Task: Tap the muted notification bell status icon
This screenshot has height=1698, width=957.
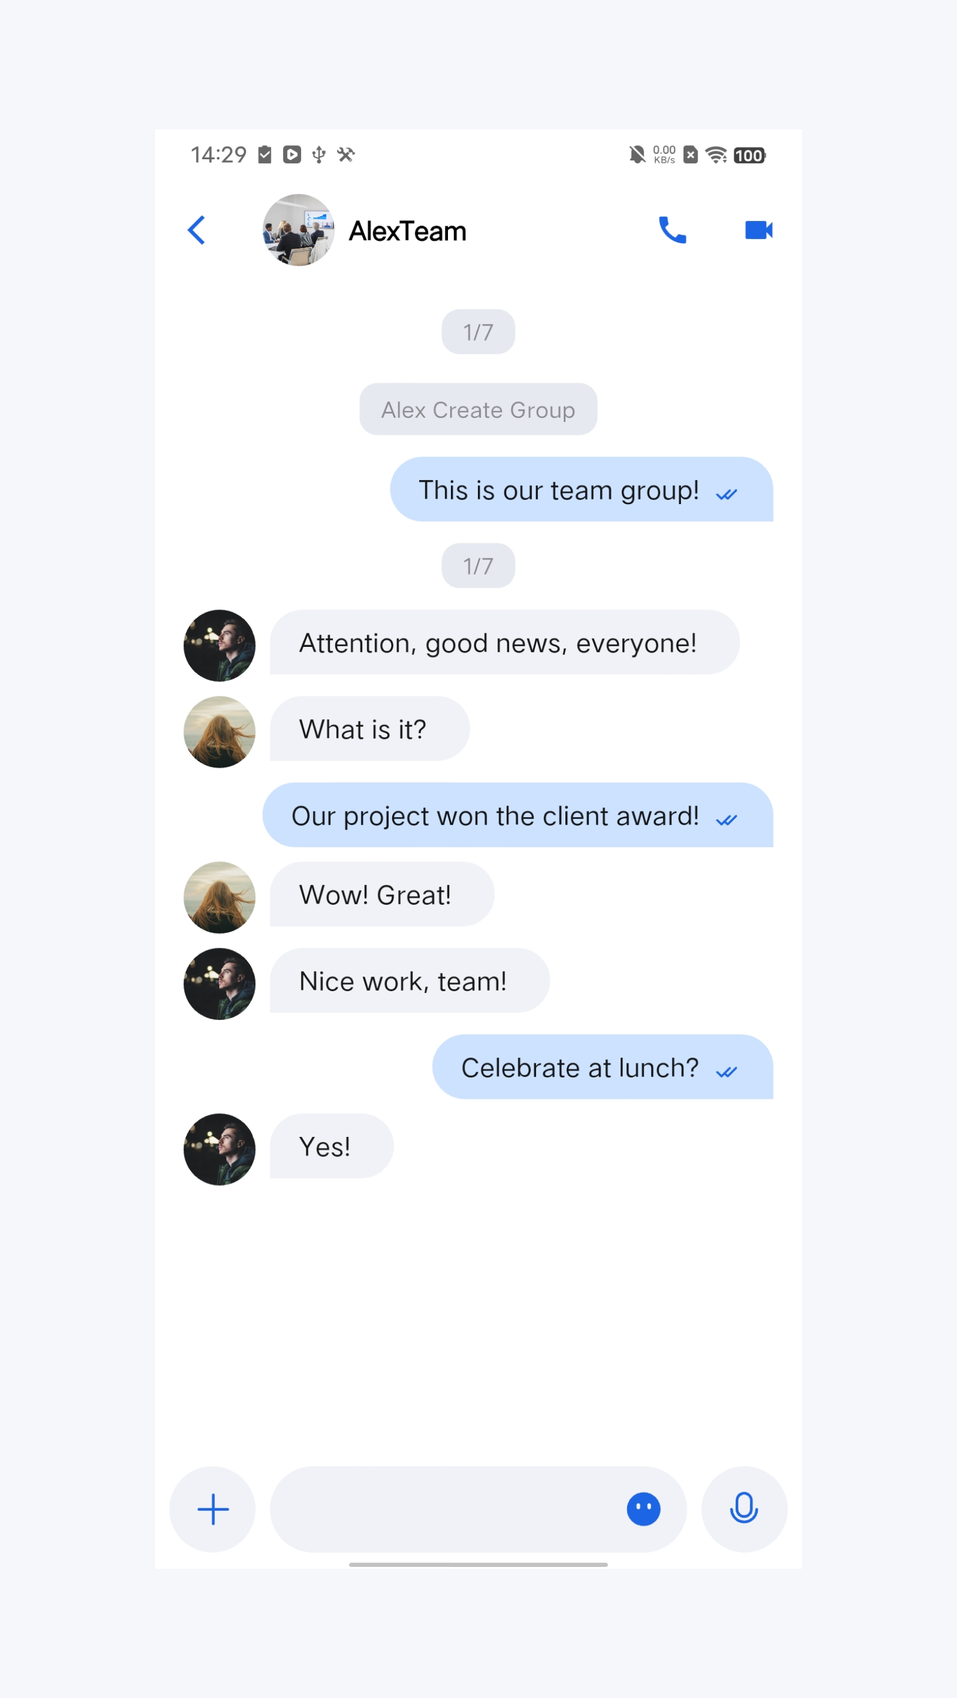Action: (637, 155)
